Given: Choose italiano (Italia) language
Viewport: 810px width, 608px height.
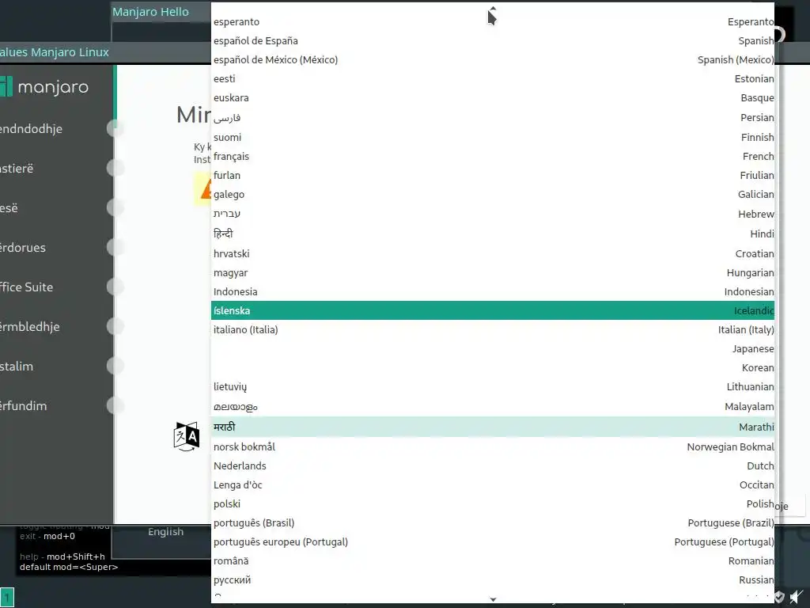Looking at the screenshot, I should 493,330.
